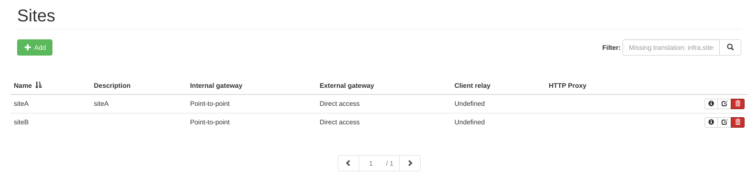Screen dimensions: 756x196
Task: Go to the next page arrow
Action: [410, 163]
